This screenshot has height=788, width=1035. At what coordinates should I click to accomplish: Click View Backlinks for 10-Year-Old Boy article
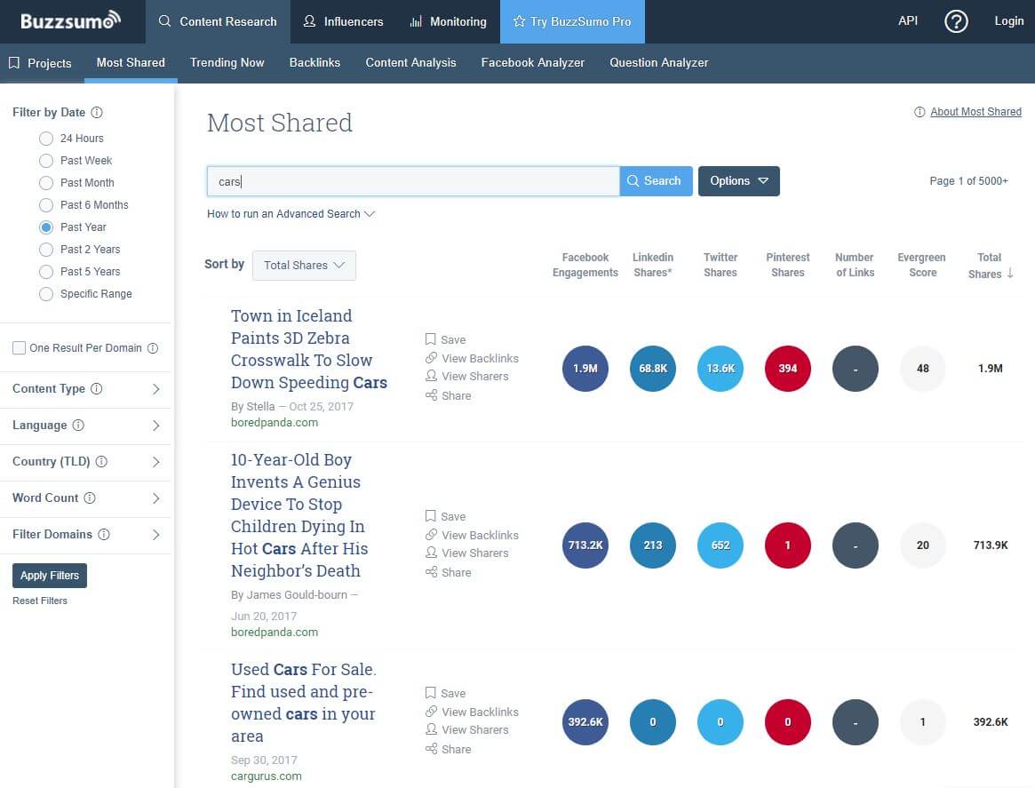coord(480,535)
